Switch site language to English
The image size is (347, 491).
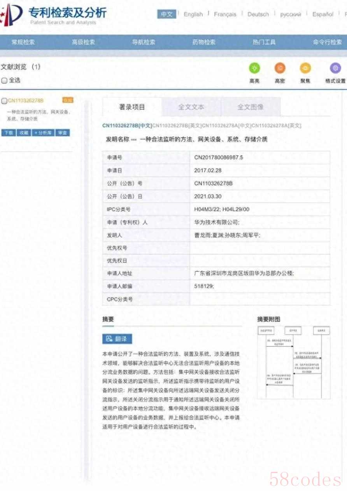pyautogui.click(x=193, y=14)
